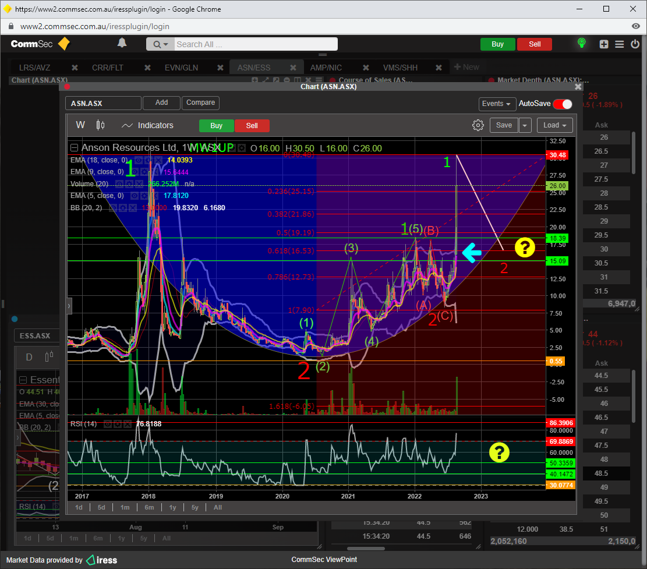The width and height of the screenshot is (647, 569).
Task: Hide the RSI (14) indicator with eye icon
Action: [x=108, y=424]
